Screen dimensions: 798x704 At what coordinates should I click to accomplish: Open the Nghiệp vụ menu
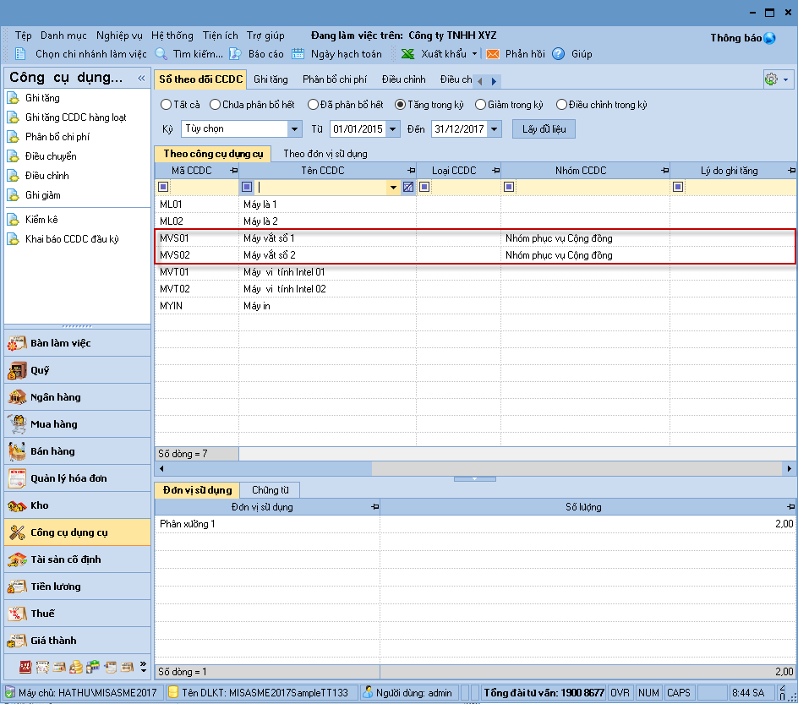[x=119, y=35]
